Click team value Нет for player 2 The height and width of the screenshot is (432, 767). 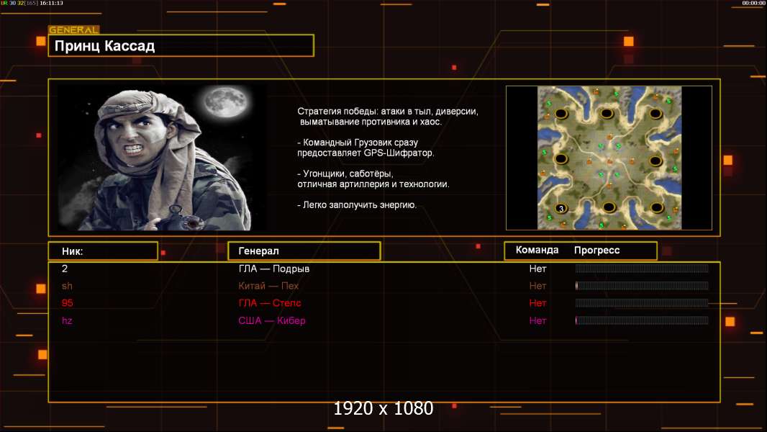click(x=537, y=269)
